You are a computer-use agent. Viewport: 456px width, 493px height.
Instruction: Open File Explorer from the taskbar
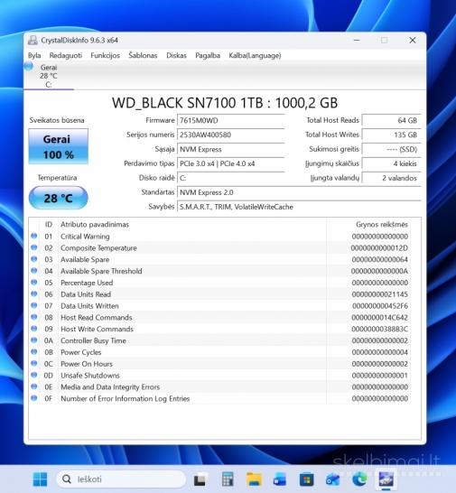[254, 479]
